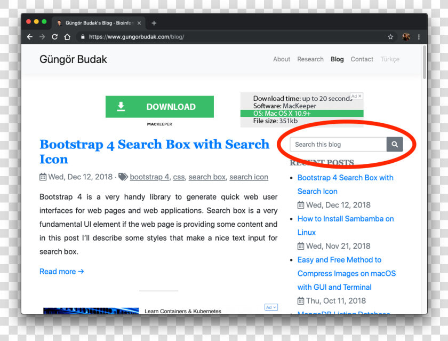
Task: Open the About nav item
Action: (x=282, y=59)
